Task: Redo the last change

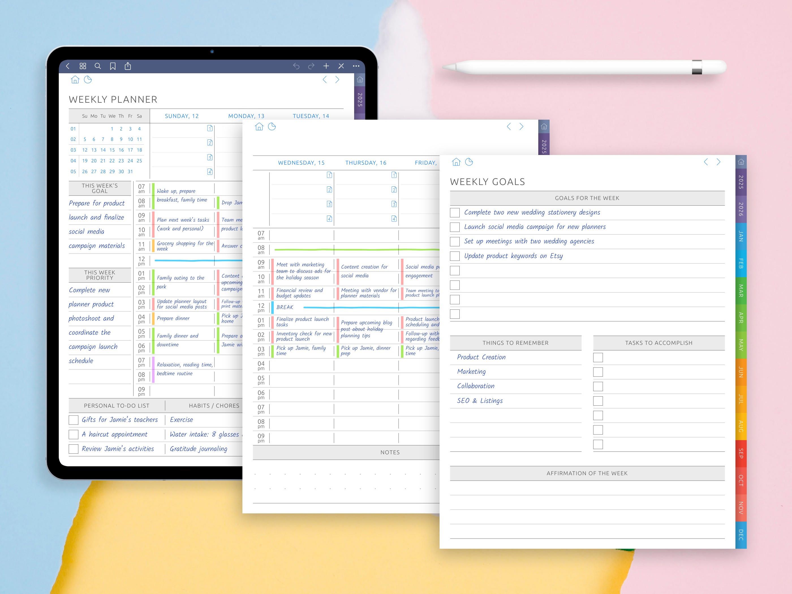Action: [x=311, y=66]
